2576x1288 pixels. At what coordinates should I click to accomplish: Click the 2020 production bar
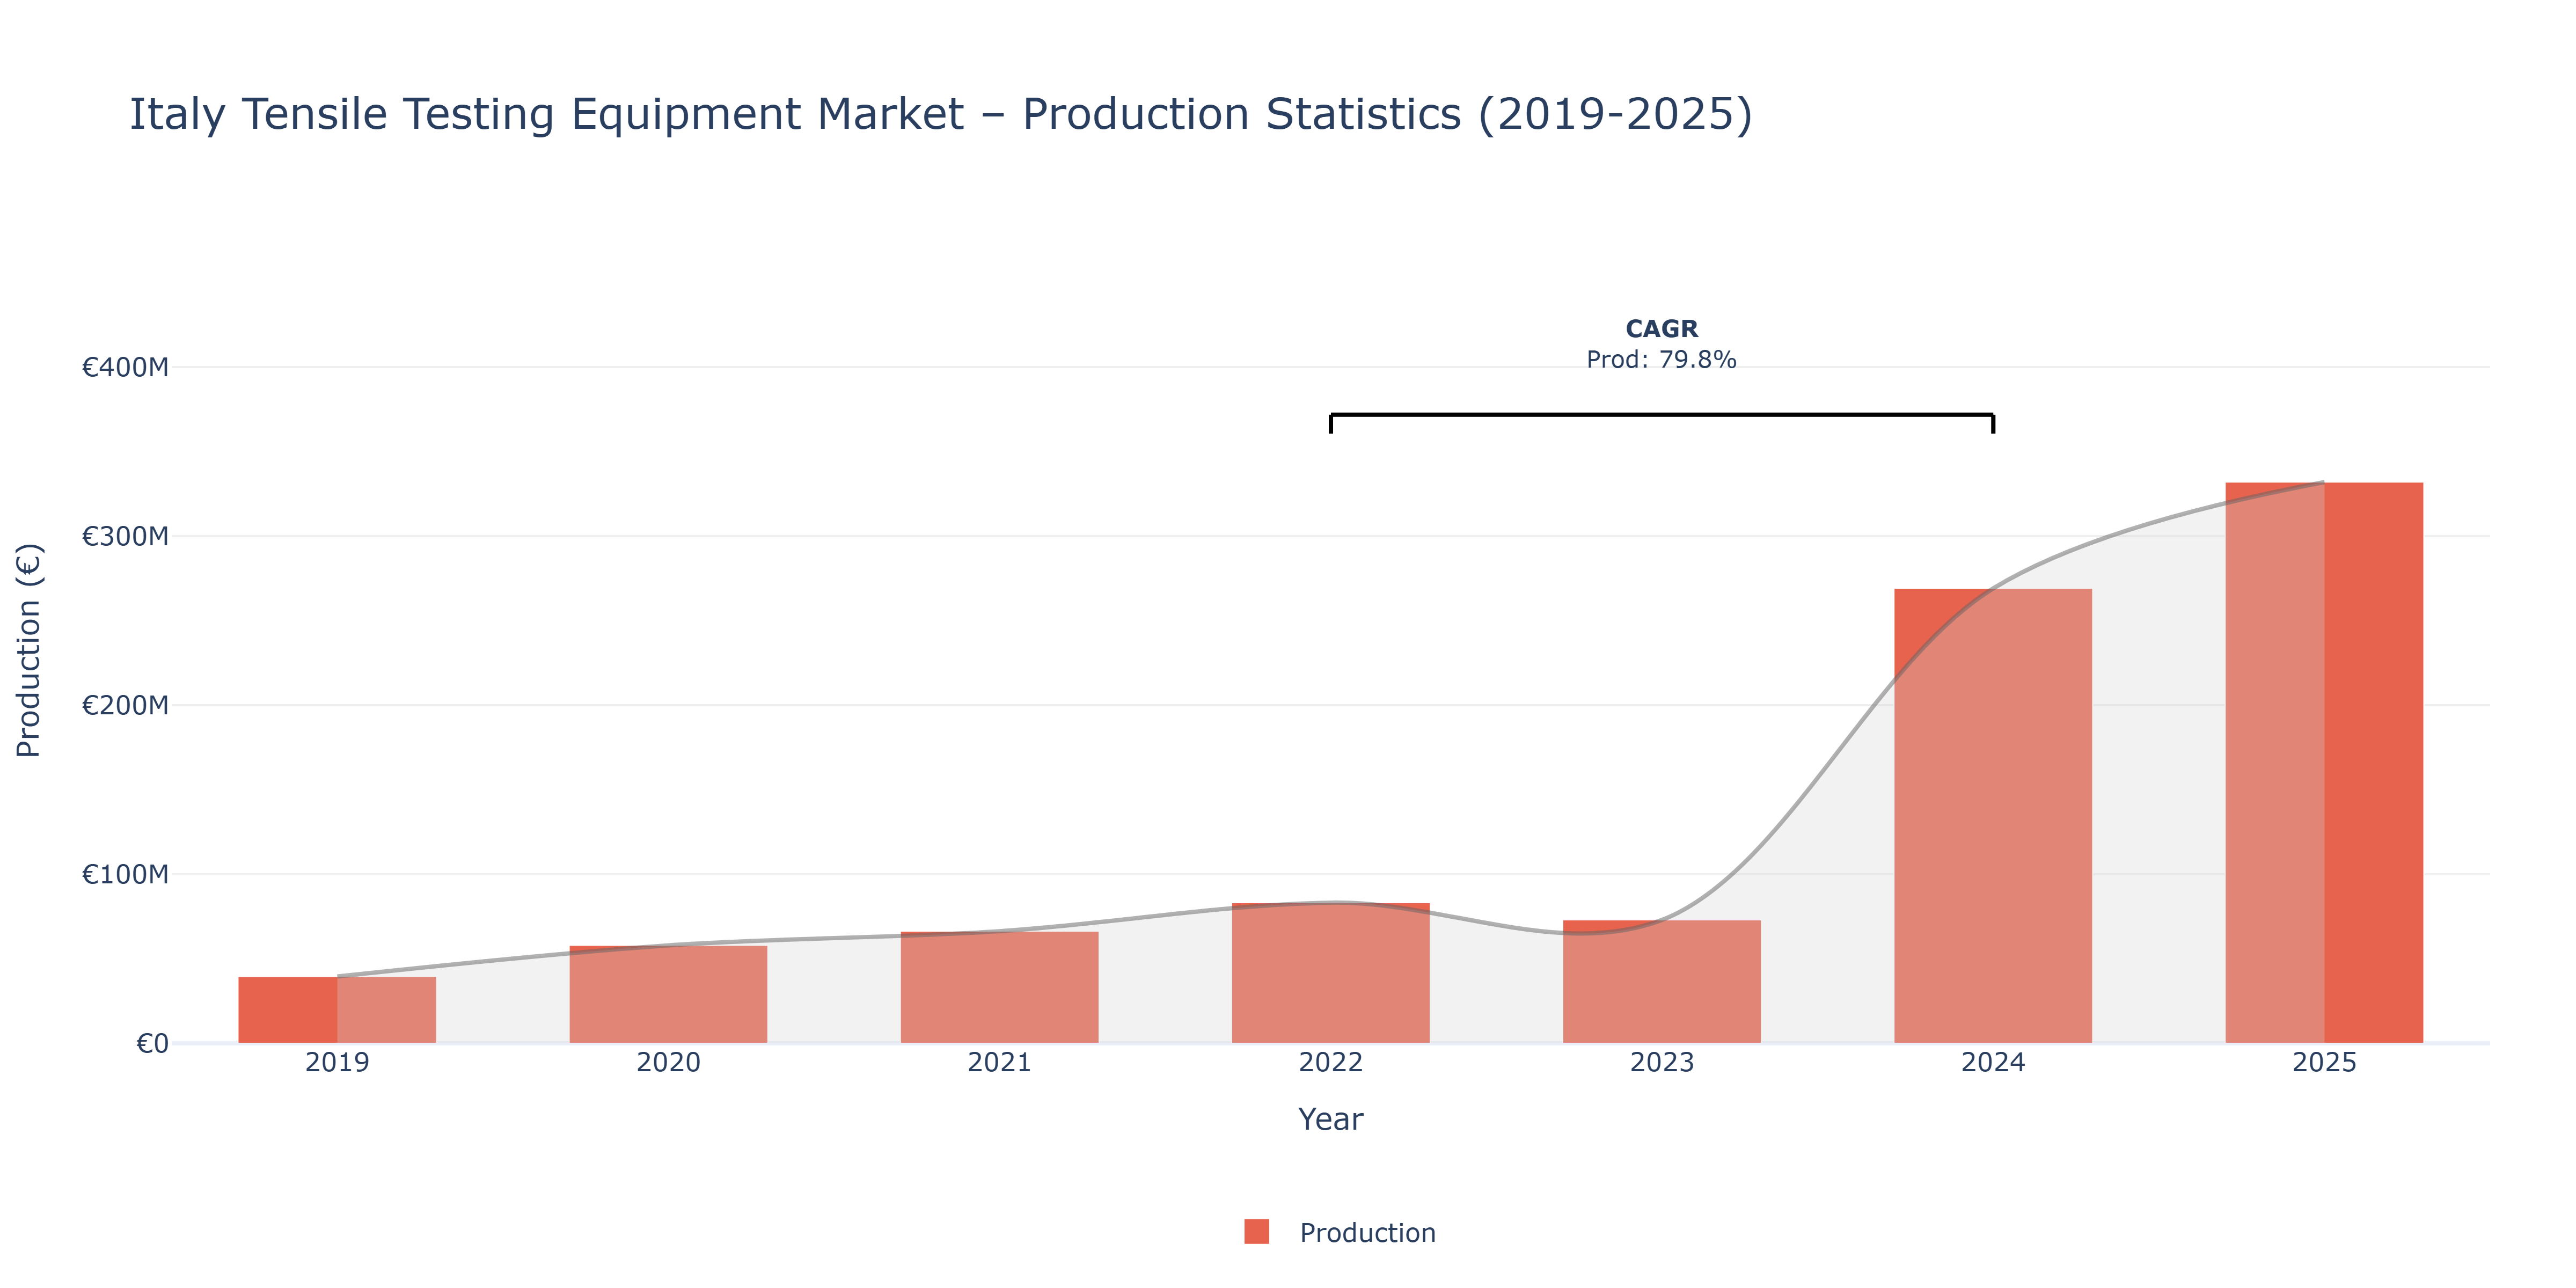[668, 994]
